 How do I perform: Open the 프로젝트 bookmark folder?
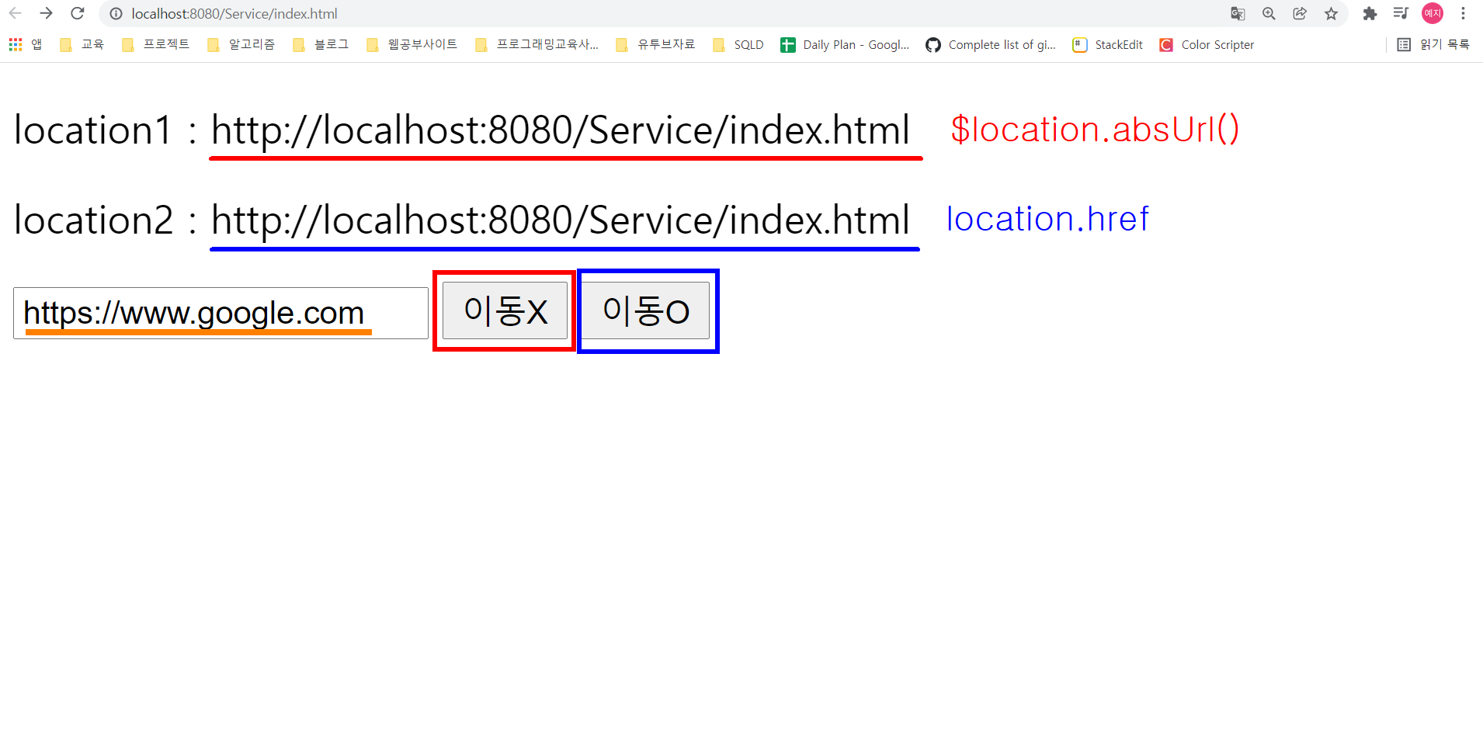coord(155,45)
